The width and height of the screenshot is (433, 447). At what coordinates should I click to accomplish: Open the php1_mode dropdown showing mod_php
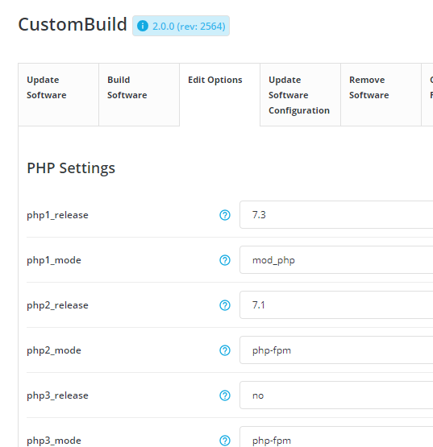click(x=336, y=260)
